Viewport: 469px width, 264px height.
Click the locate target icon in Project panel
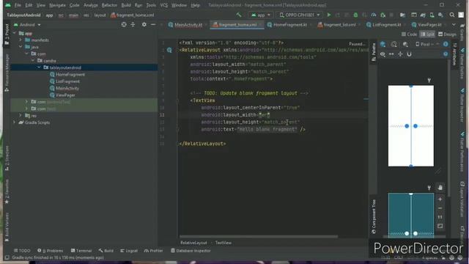[124, 24]
